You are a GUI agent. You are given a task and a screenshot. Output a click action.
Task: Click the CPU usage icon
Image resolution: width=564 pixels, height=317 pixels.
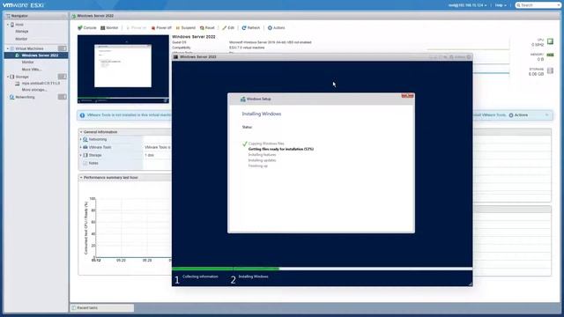click(550, 41)
